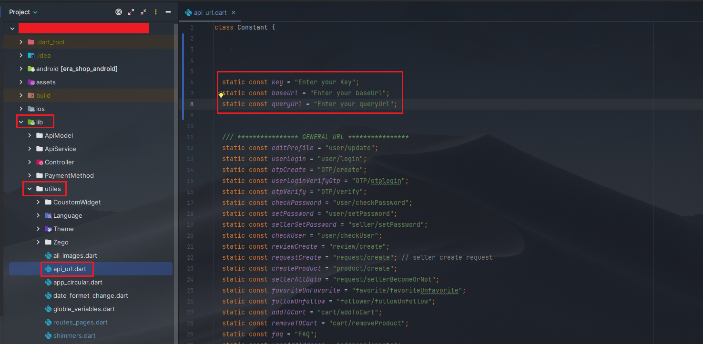Open the Project view dropdown
This screenshot has width=703, height=344.
click(23, 12)
